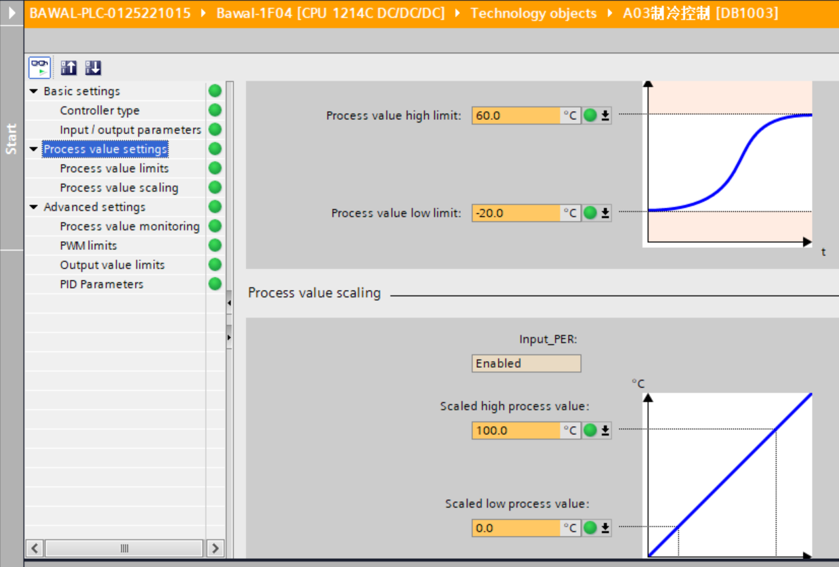Collapse the Basic settings tree node
This screenshot has height=567, width=839.
[x=34, y=91]
